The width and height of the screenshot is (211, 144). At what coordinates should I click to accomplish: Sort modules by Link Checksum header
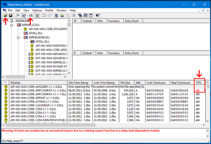[x=158, y=83]
